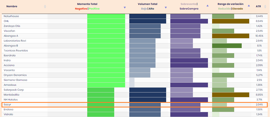Open the Iberdrola stock link
Viewport: 270px width, 117px height.
click(x=9, y=56)
